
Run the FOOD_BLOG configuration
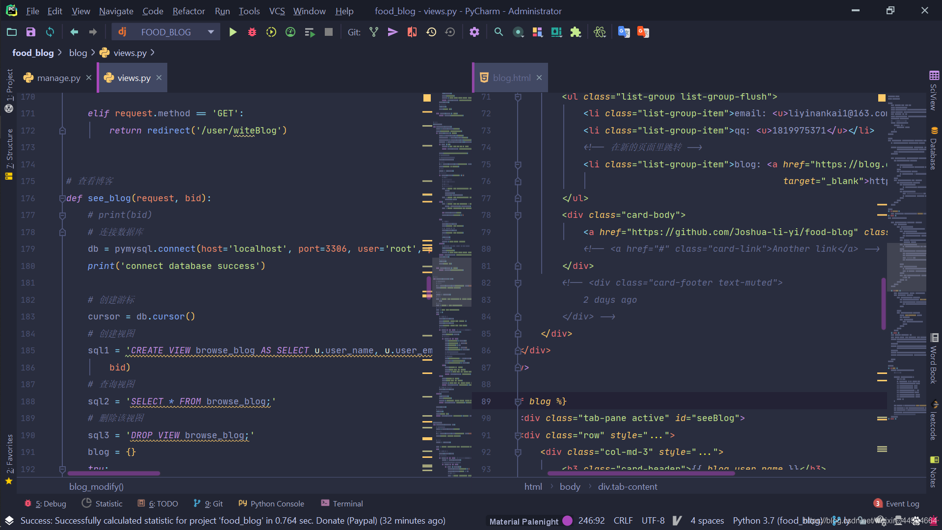pos(233,32)
